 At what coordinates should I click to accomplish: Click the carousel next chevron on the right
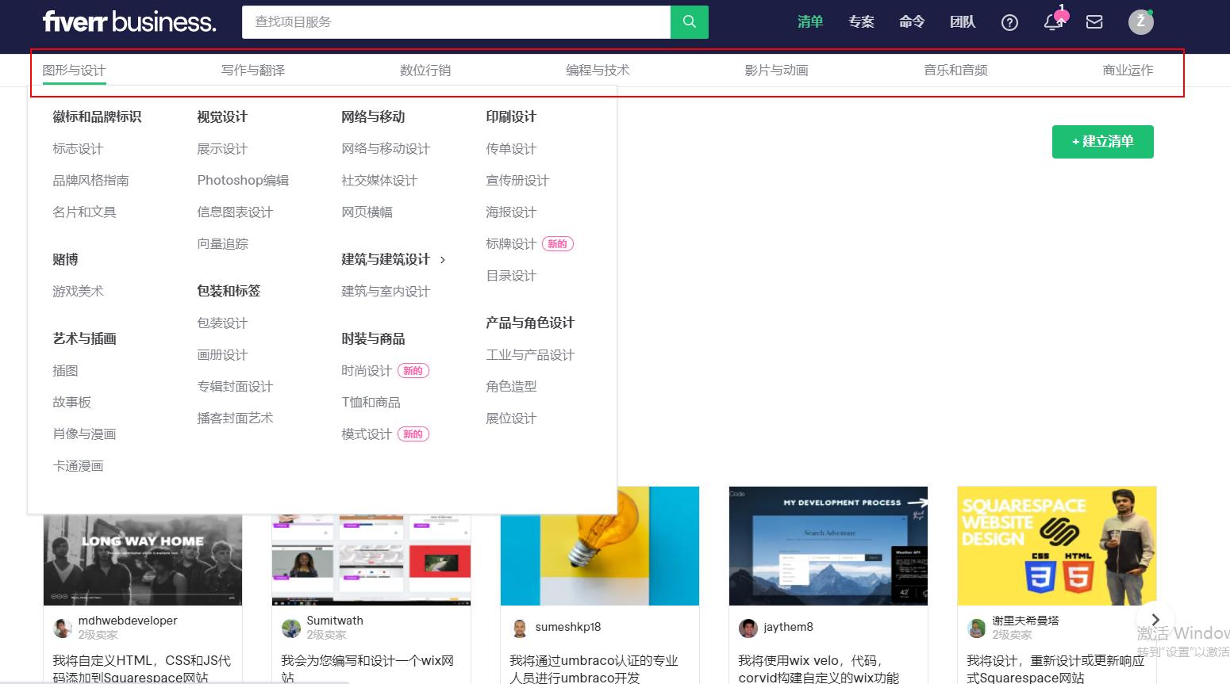(1155, 620)
